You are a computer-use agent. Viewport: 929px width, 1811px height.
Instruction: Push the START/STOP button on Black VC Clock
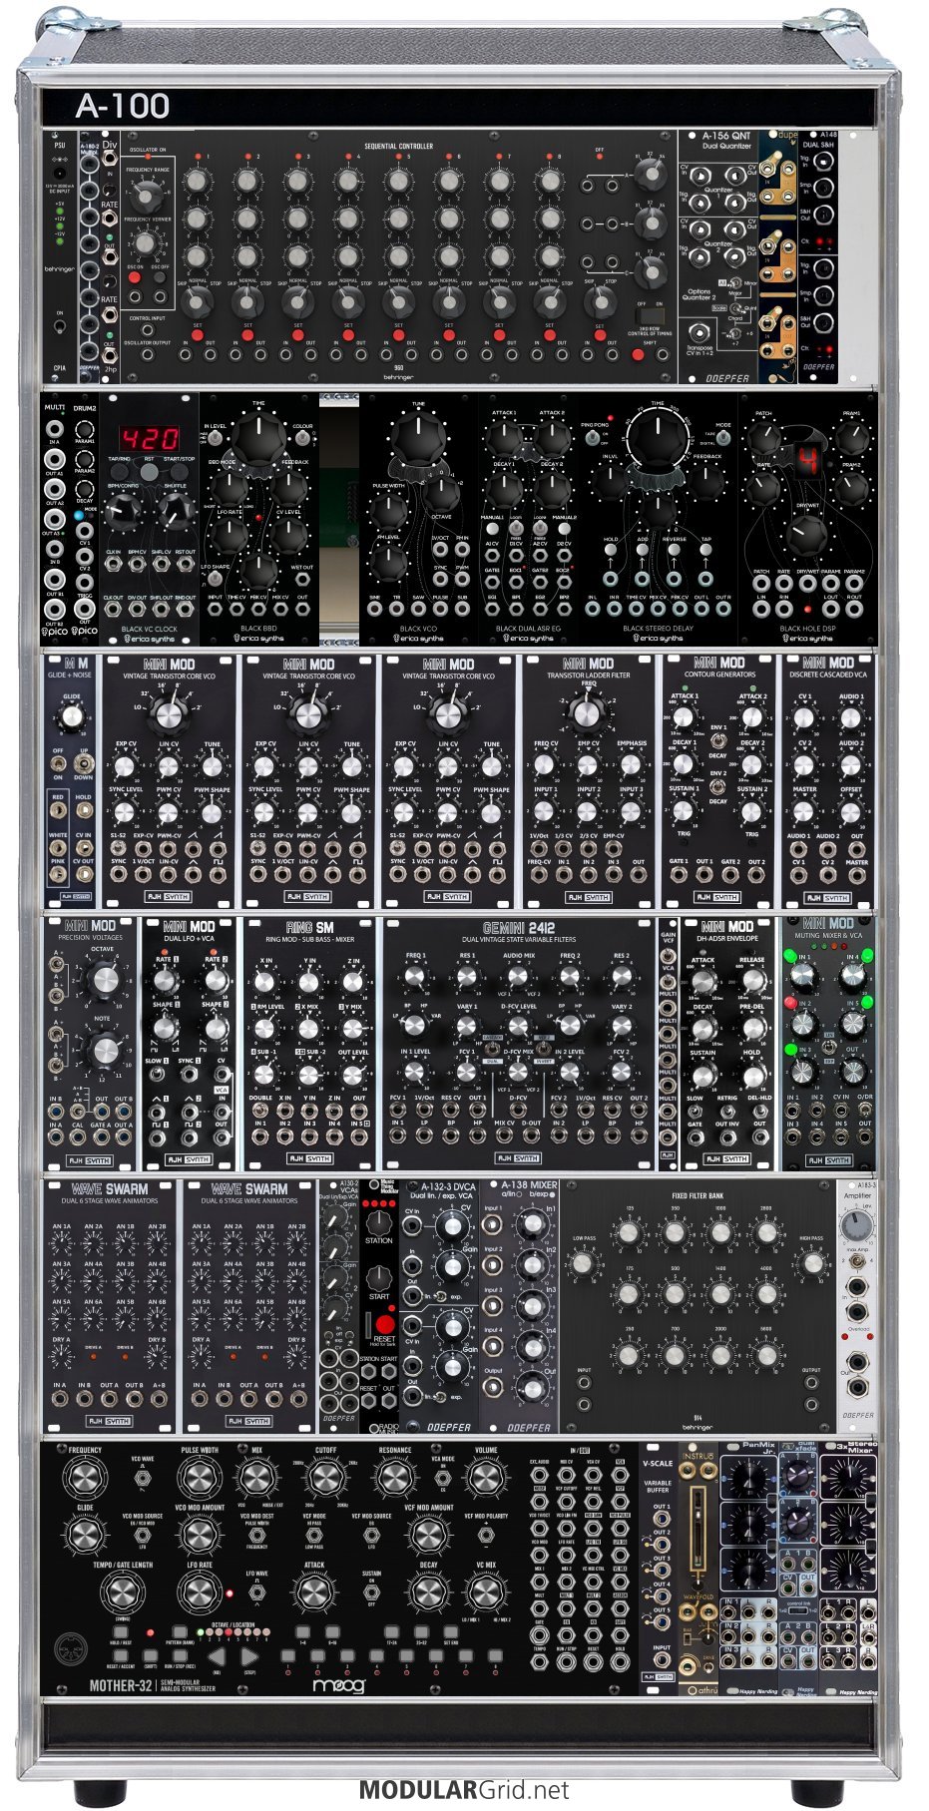pos(180,470)
